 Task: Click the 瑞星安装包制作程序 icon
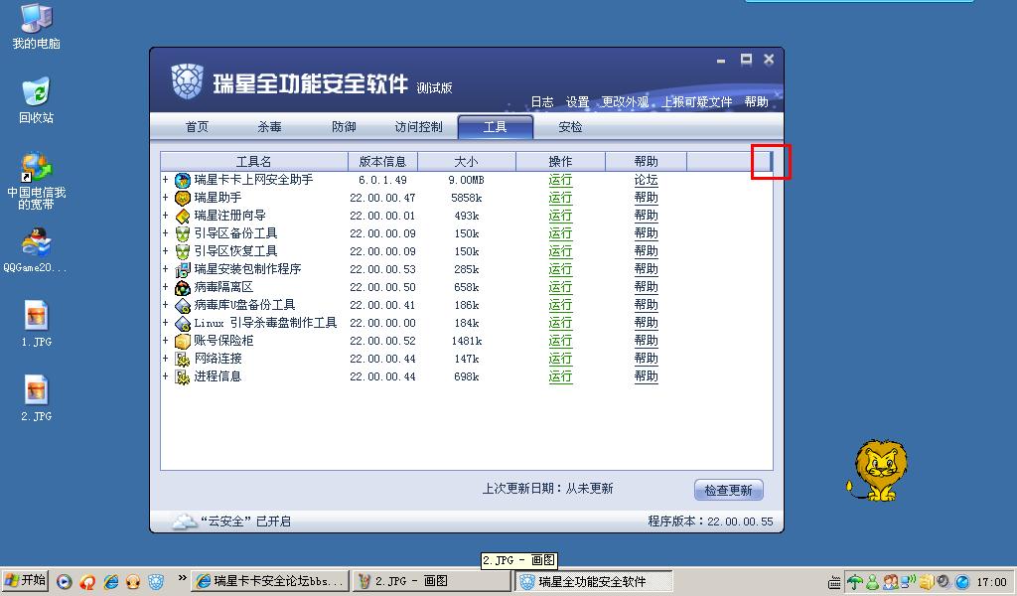(x=183, y=269)
